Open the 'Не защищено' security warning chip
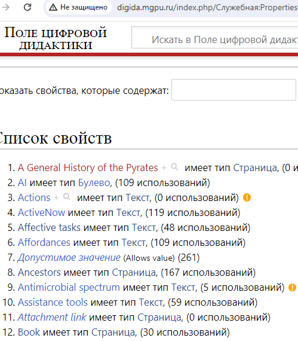This screenshot has width=298, height=341. (79, 7)
